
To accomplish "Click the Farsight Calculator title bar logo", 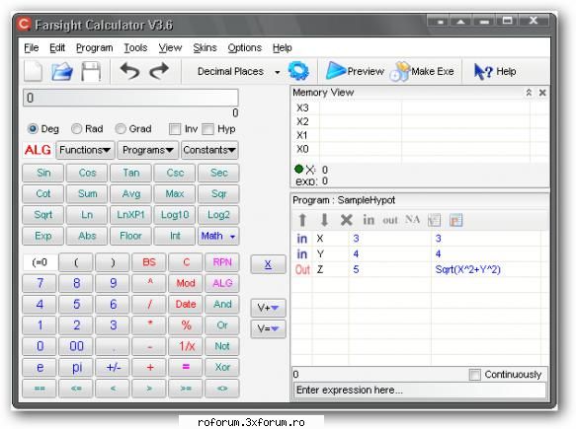I will (24, 25).
